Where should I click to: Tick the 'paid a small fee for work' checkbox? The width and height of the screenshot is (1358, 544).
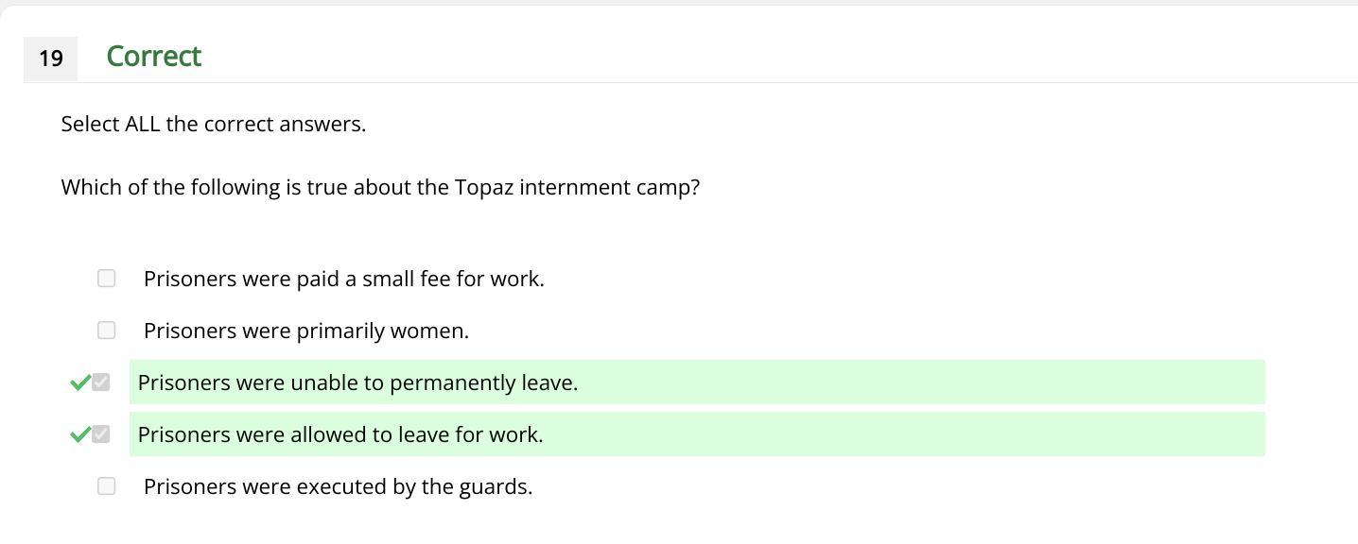pos(106,279)
